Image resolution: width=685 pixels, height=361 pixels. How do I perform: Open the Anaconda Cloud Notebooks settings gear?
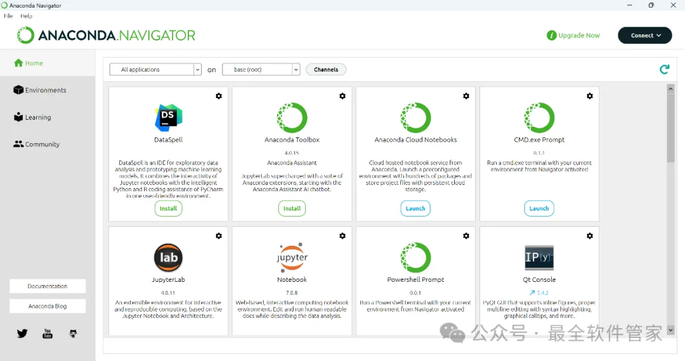coord(466,96)
